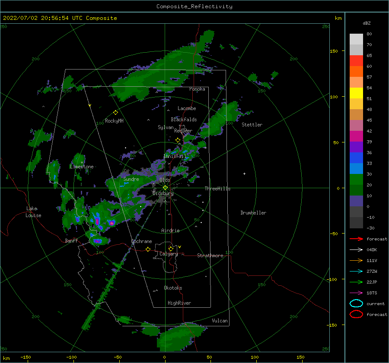Screen dimensions: 389x363
Task: Click the Lake Louise label
Action: click(33, 212)
